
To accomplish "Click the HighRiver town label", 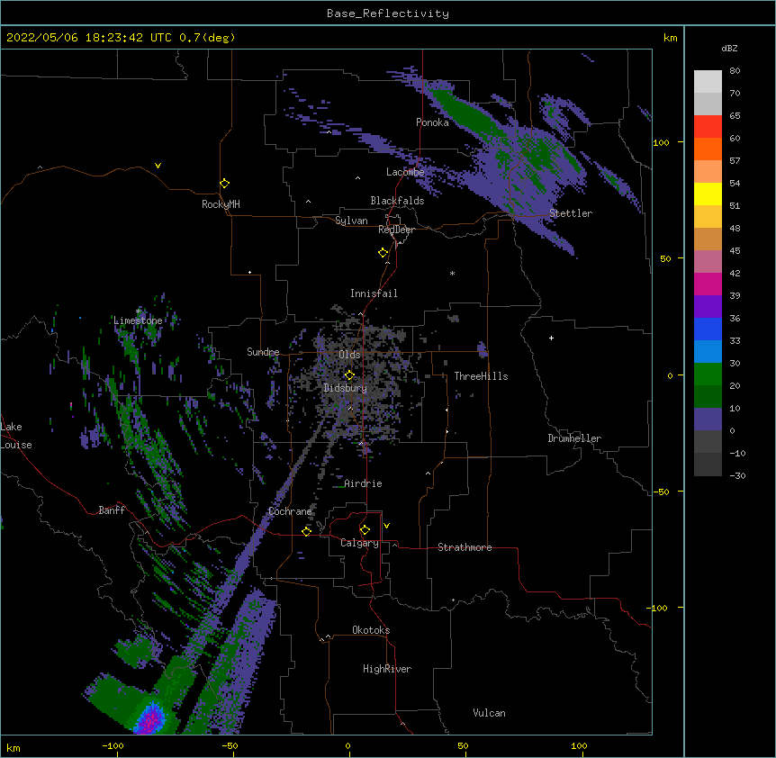I will coord(387,669).
